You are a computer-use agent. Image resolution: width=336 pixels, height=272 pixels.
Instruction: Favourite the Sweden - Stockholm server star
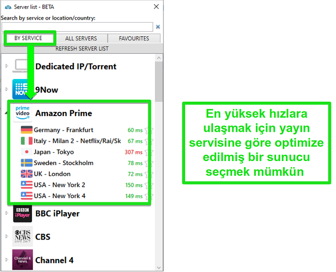tap(149, 163)
